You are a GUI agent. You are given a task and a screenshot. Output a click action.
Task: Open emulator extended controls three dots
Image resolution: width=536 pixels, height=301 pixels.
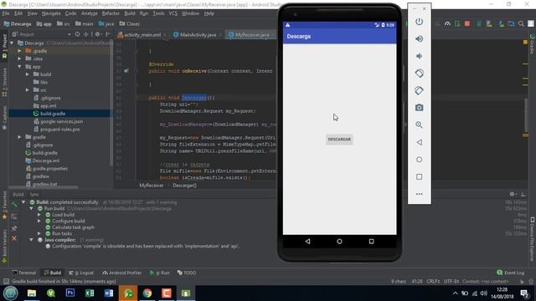(x=419, y=194)
